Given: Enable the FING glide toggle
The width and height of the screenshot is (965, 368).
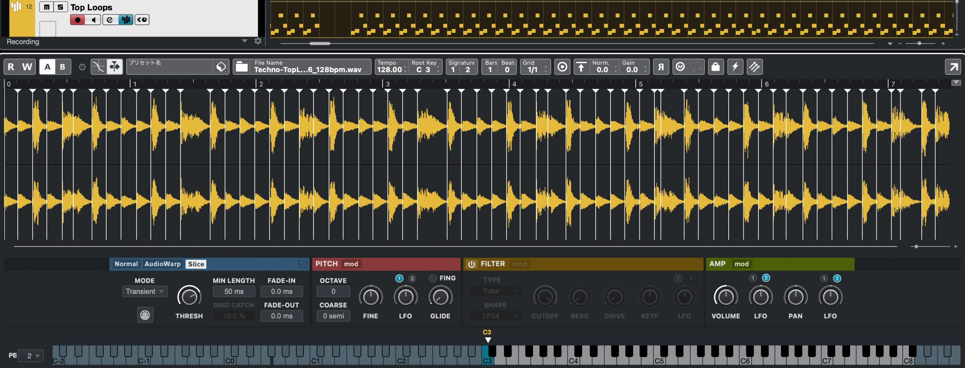Looking at the screenshot, I should [x=433, y=278].
